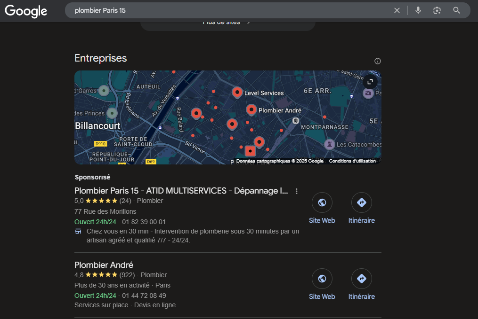The image size is (478, 319).
Task: Click the magnifying glass search button
Action: [456, 10]
